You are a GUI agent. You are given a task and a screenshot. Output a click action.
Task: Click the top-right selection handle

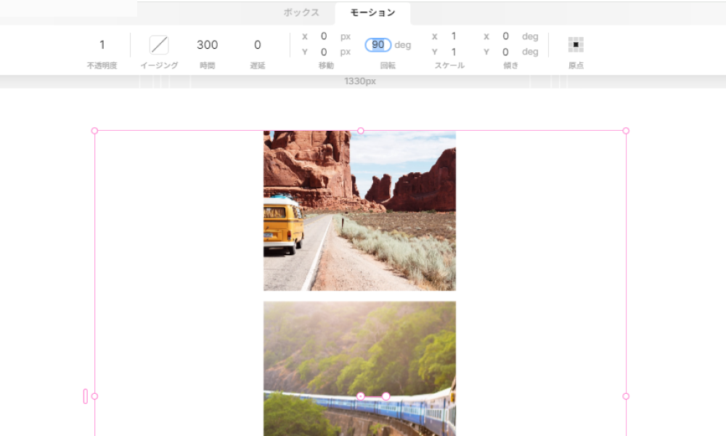[x=626, y=131]
